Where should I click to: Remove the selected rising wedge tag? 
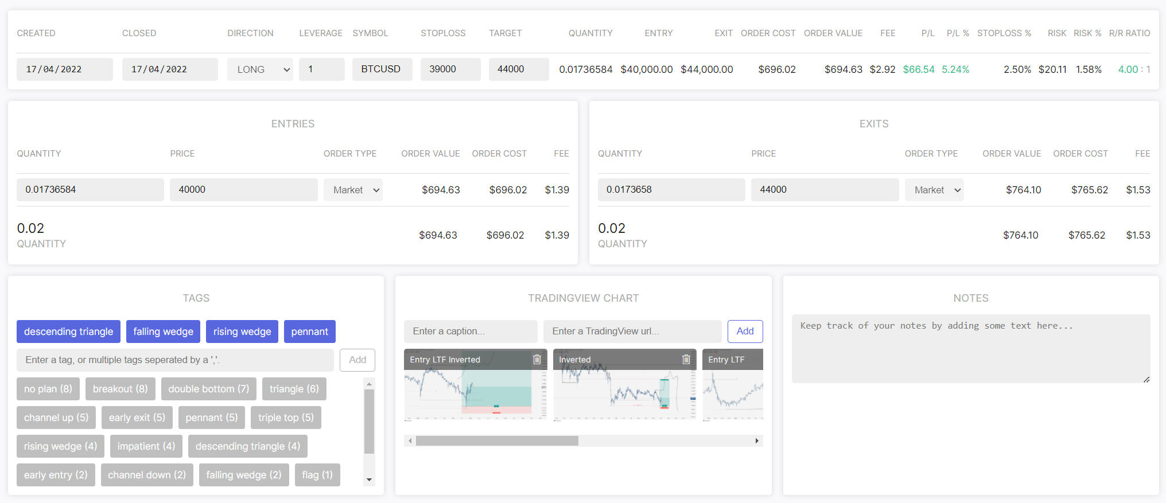242,332
